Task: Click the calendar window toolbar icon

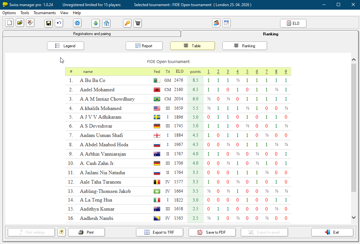Action: click(227, 23)
